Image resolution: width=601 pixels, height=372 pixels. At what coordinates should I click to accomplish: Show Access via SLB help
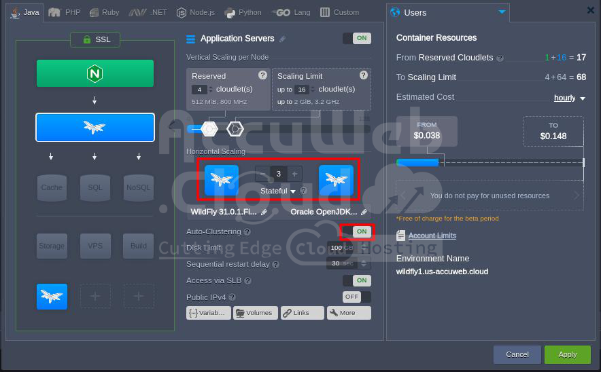[x=247, y=281]
